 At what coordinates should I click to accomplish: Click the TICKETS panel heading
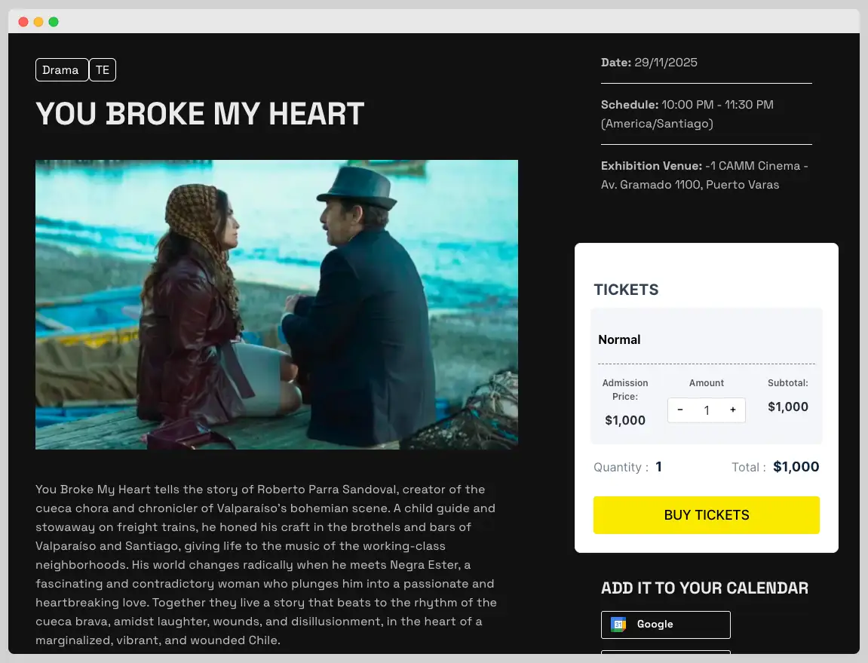pyautogui.click(x=626, y=290)
